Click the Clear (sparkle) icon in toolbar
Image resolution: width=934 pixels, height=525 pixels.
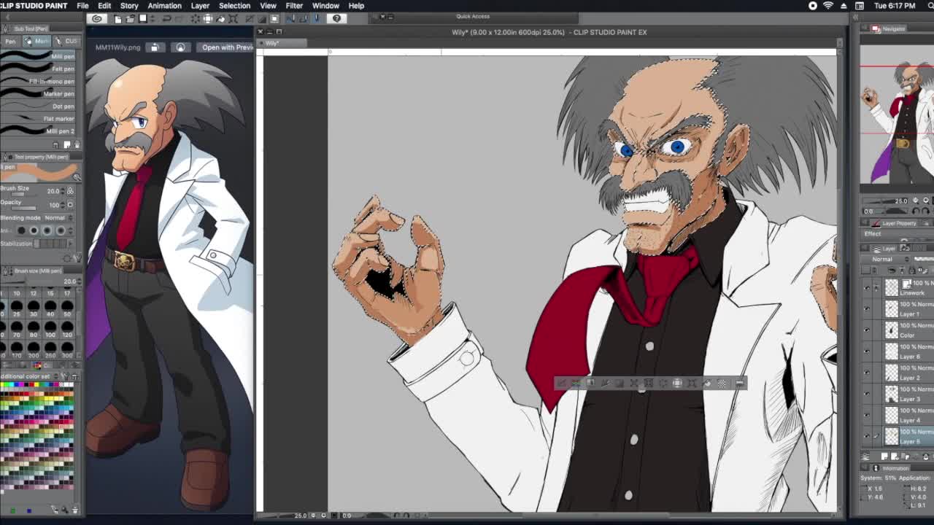(x=196, y=18)
